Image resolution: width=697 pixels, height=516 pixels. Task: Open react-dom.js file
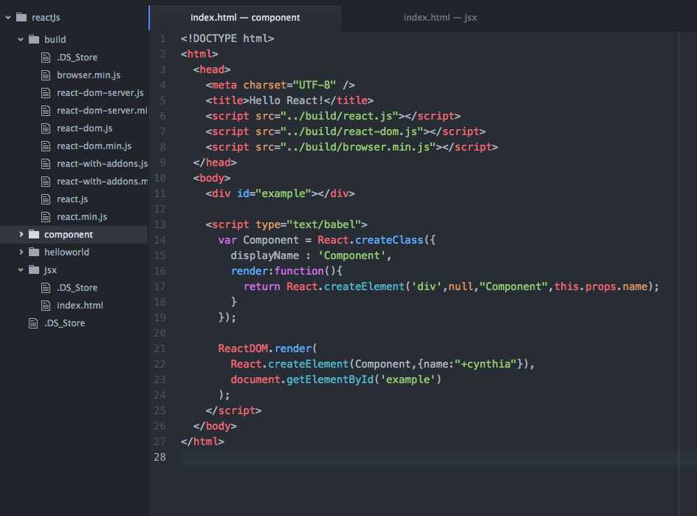point(84,128)
